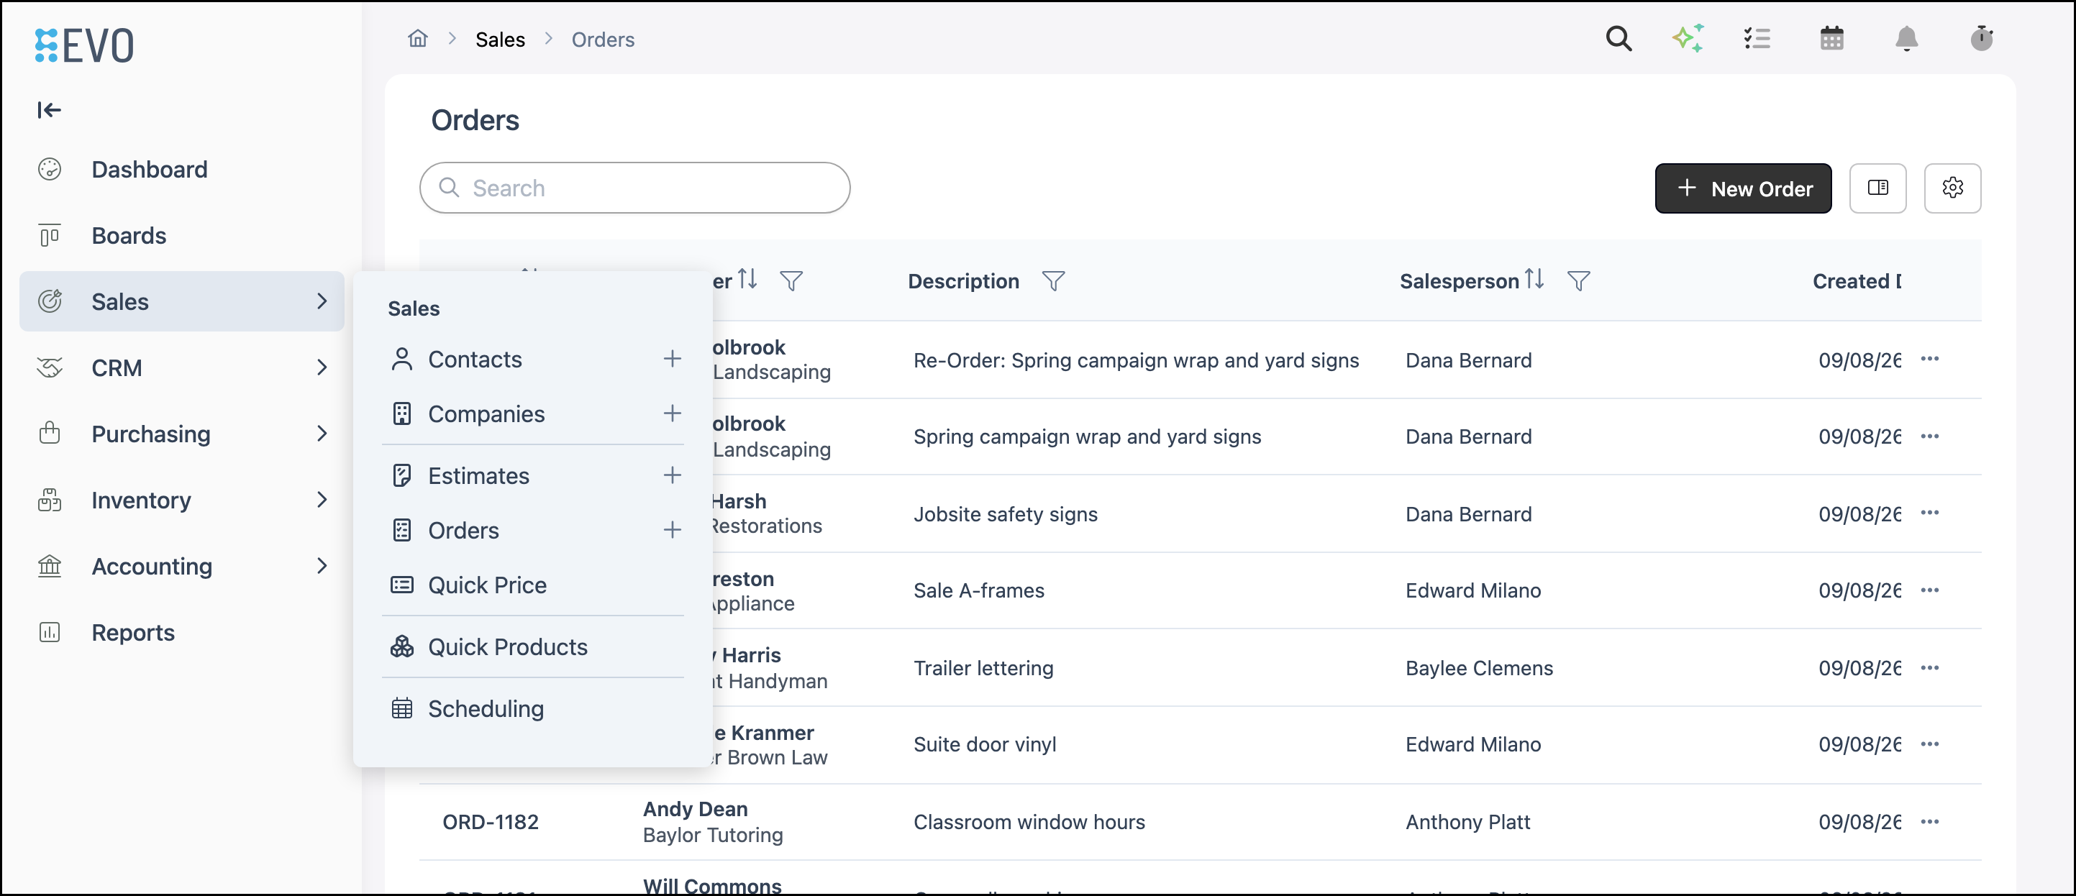Open order ORD-1182
Viewport: 2076px width, 896px height.
(490, 822)
